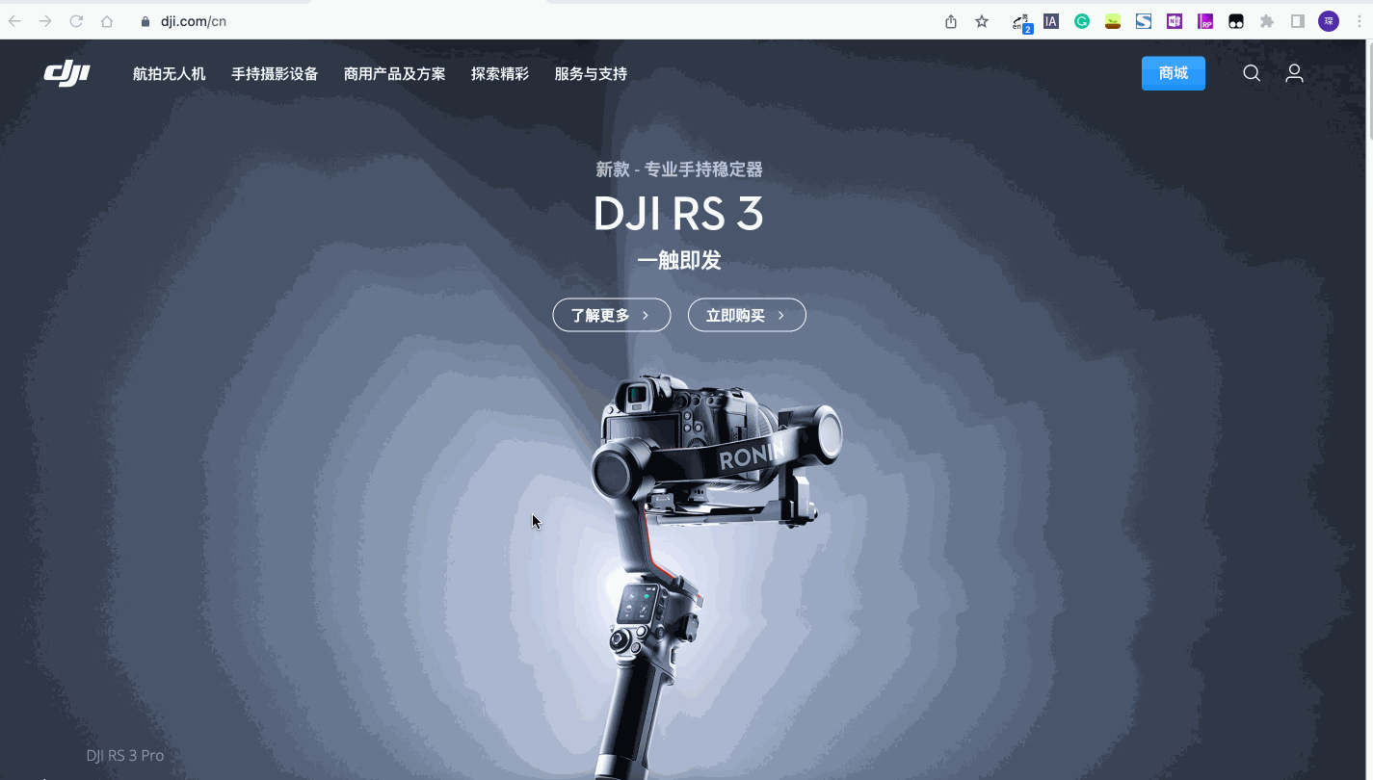1373x780 pixels.
Task: Open the Chrome three-dot menu
Action: 1360,21
